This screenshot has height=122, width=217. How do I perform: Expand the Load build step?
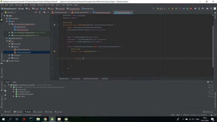pyautogui.click(x=14, y=89)
